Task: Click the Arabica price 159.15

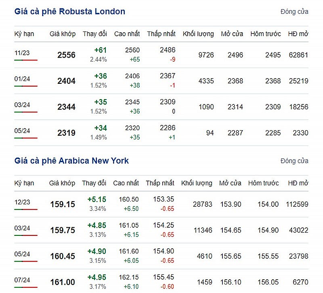Action: pos(63,204)
